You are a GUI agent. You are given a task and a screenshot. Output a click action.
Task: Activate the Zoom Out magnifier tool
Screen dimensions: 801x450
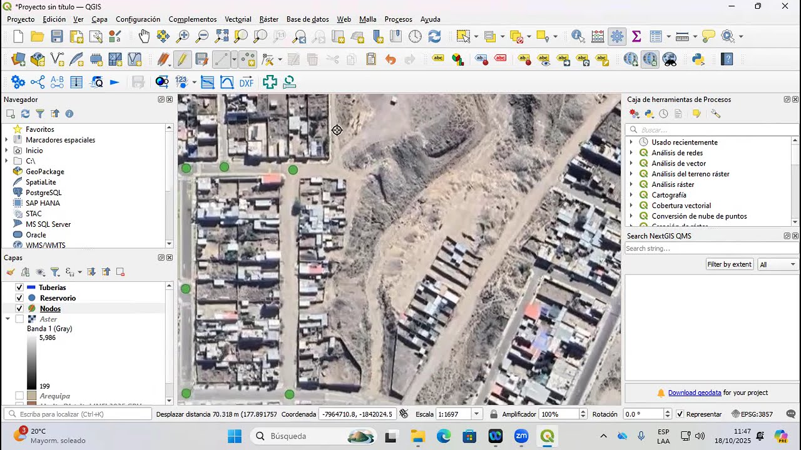pyautogui.click(x=202, y=36)
